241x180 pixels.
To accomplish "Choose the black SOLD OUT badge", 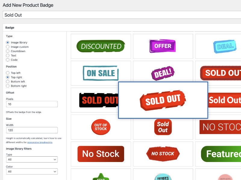I will pyautogui.click(x=96, y=100).
